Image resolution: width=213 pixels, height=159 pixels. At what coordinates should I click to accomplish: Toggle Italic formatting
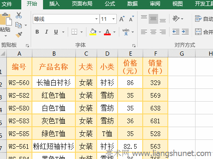[46, 32]
